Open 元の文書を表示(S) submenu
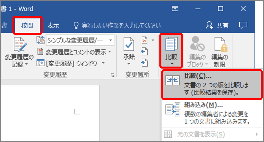This screenshot has height=142, width=264. click(x=212, y=134)
